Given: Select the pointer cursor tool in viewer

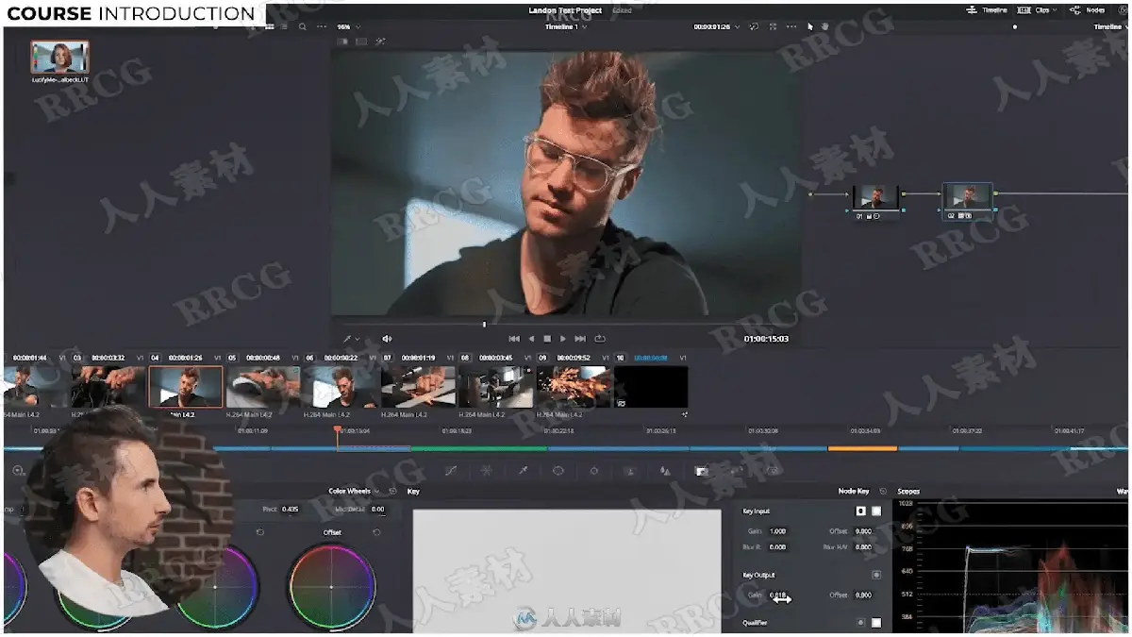Looking at the screenshot, I should point(810,26).
